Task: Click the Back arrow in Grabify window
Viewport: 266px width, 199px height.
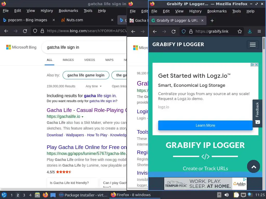Action: 155,31
